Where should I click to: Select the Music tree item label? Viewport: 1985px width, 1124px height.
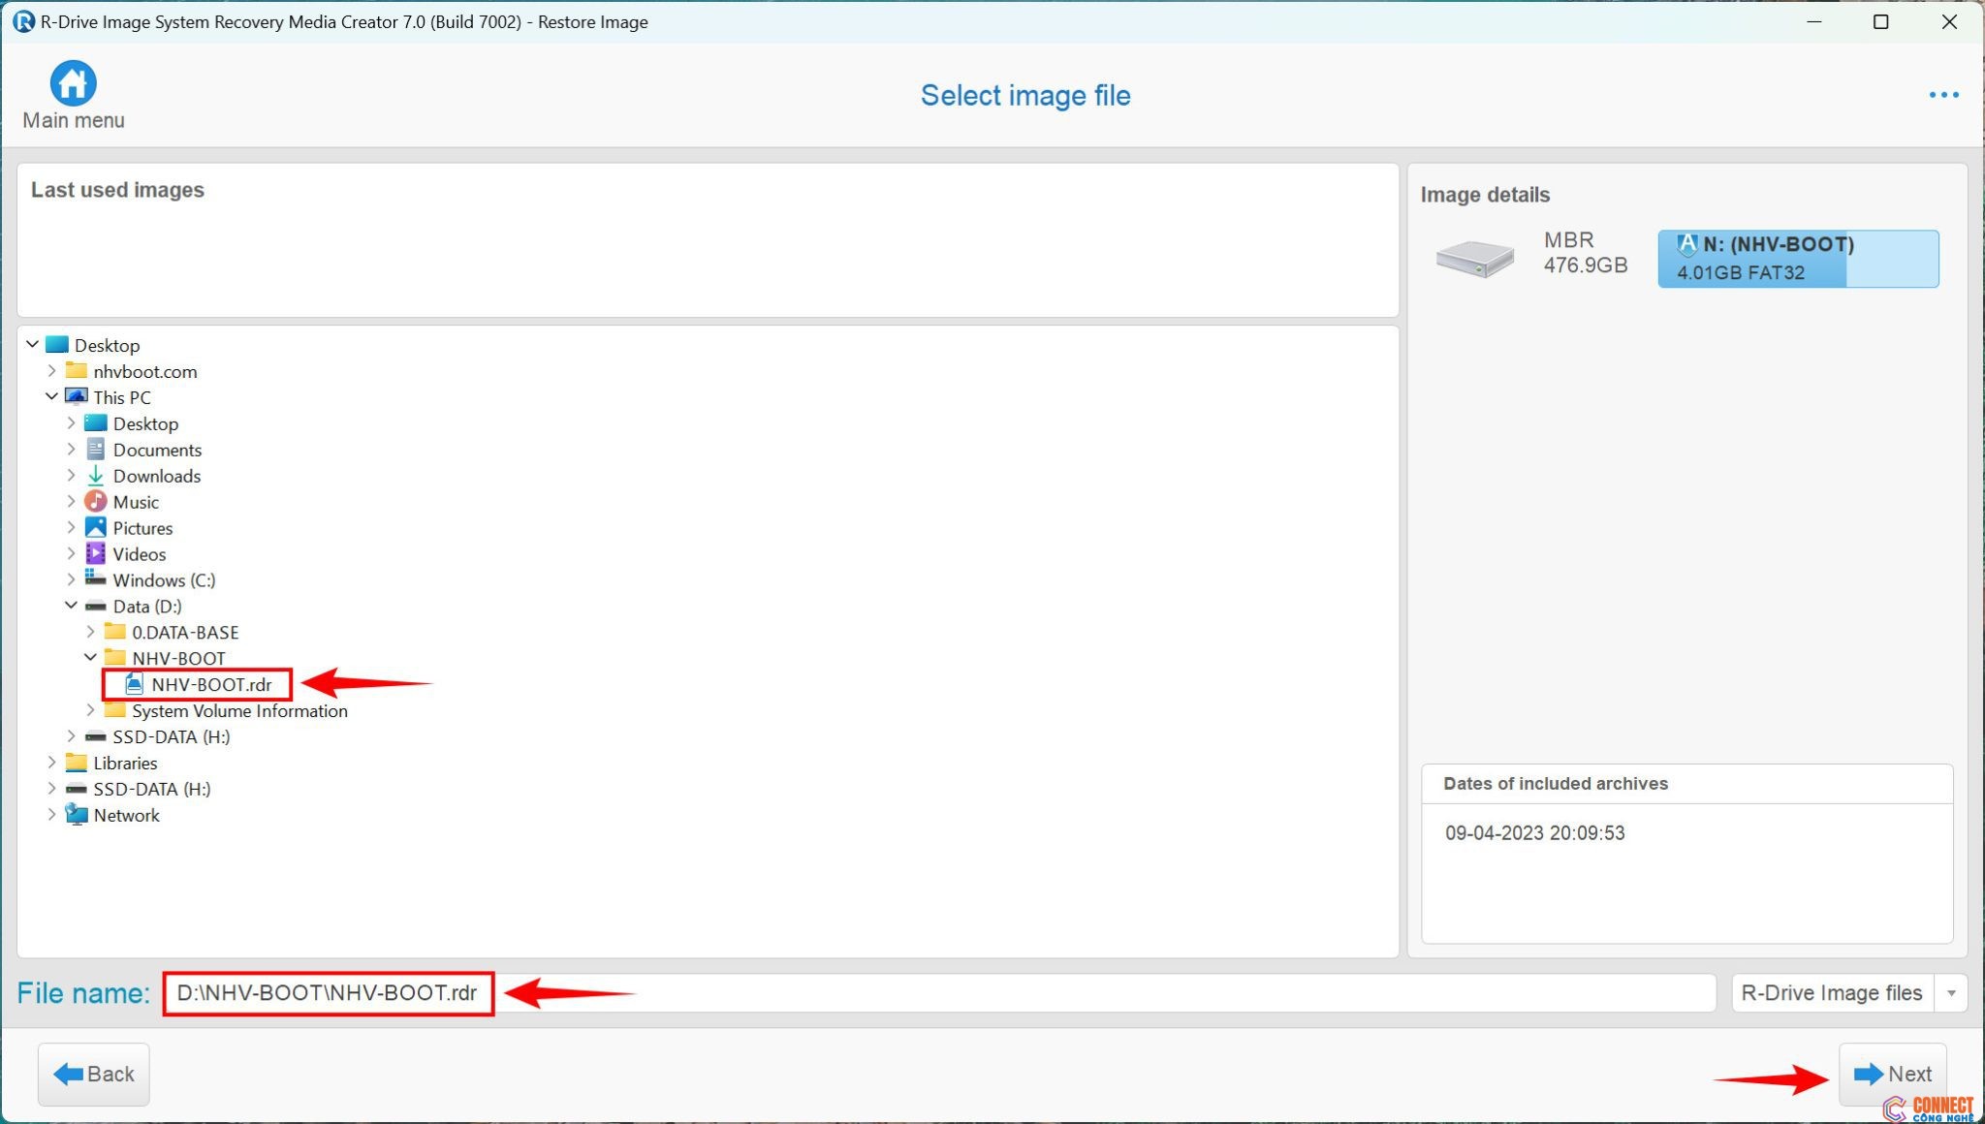point(136,502)
